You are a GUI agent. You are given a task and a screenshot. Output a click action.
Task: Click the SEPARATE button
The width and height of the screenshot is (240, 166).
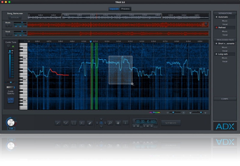171,123
